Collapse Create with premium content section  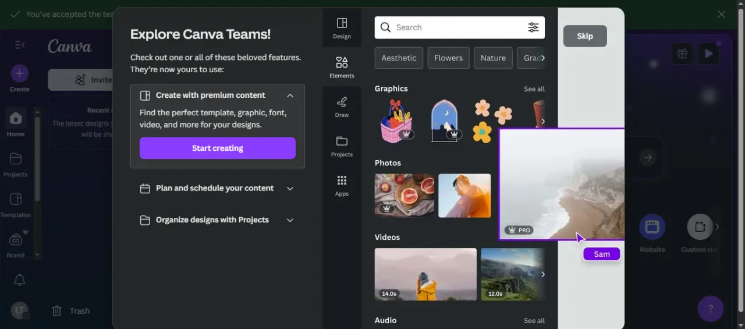coord(290,95)
